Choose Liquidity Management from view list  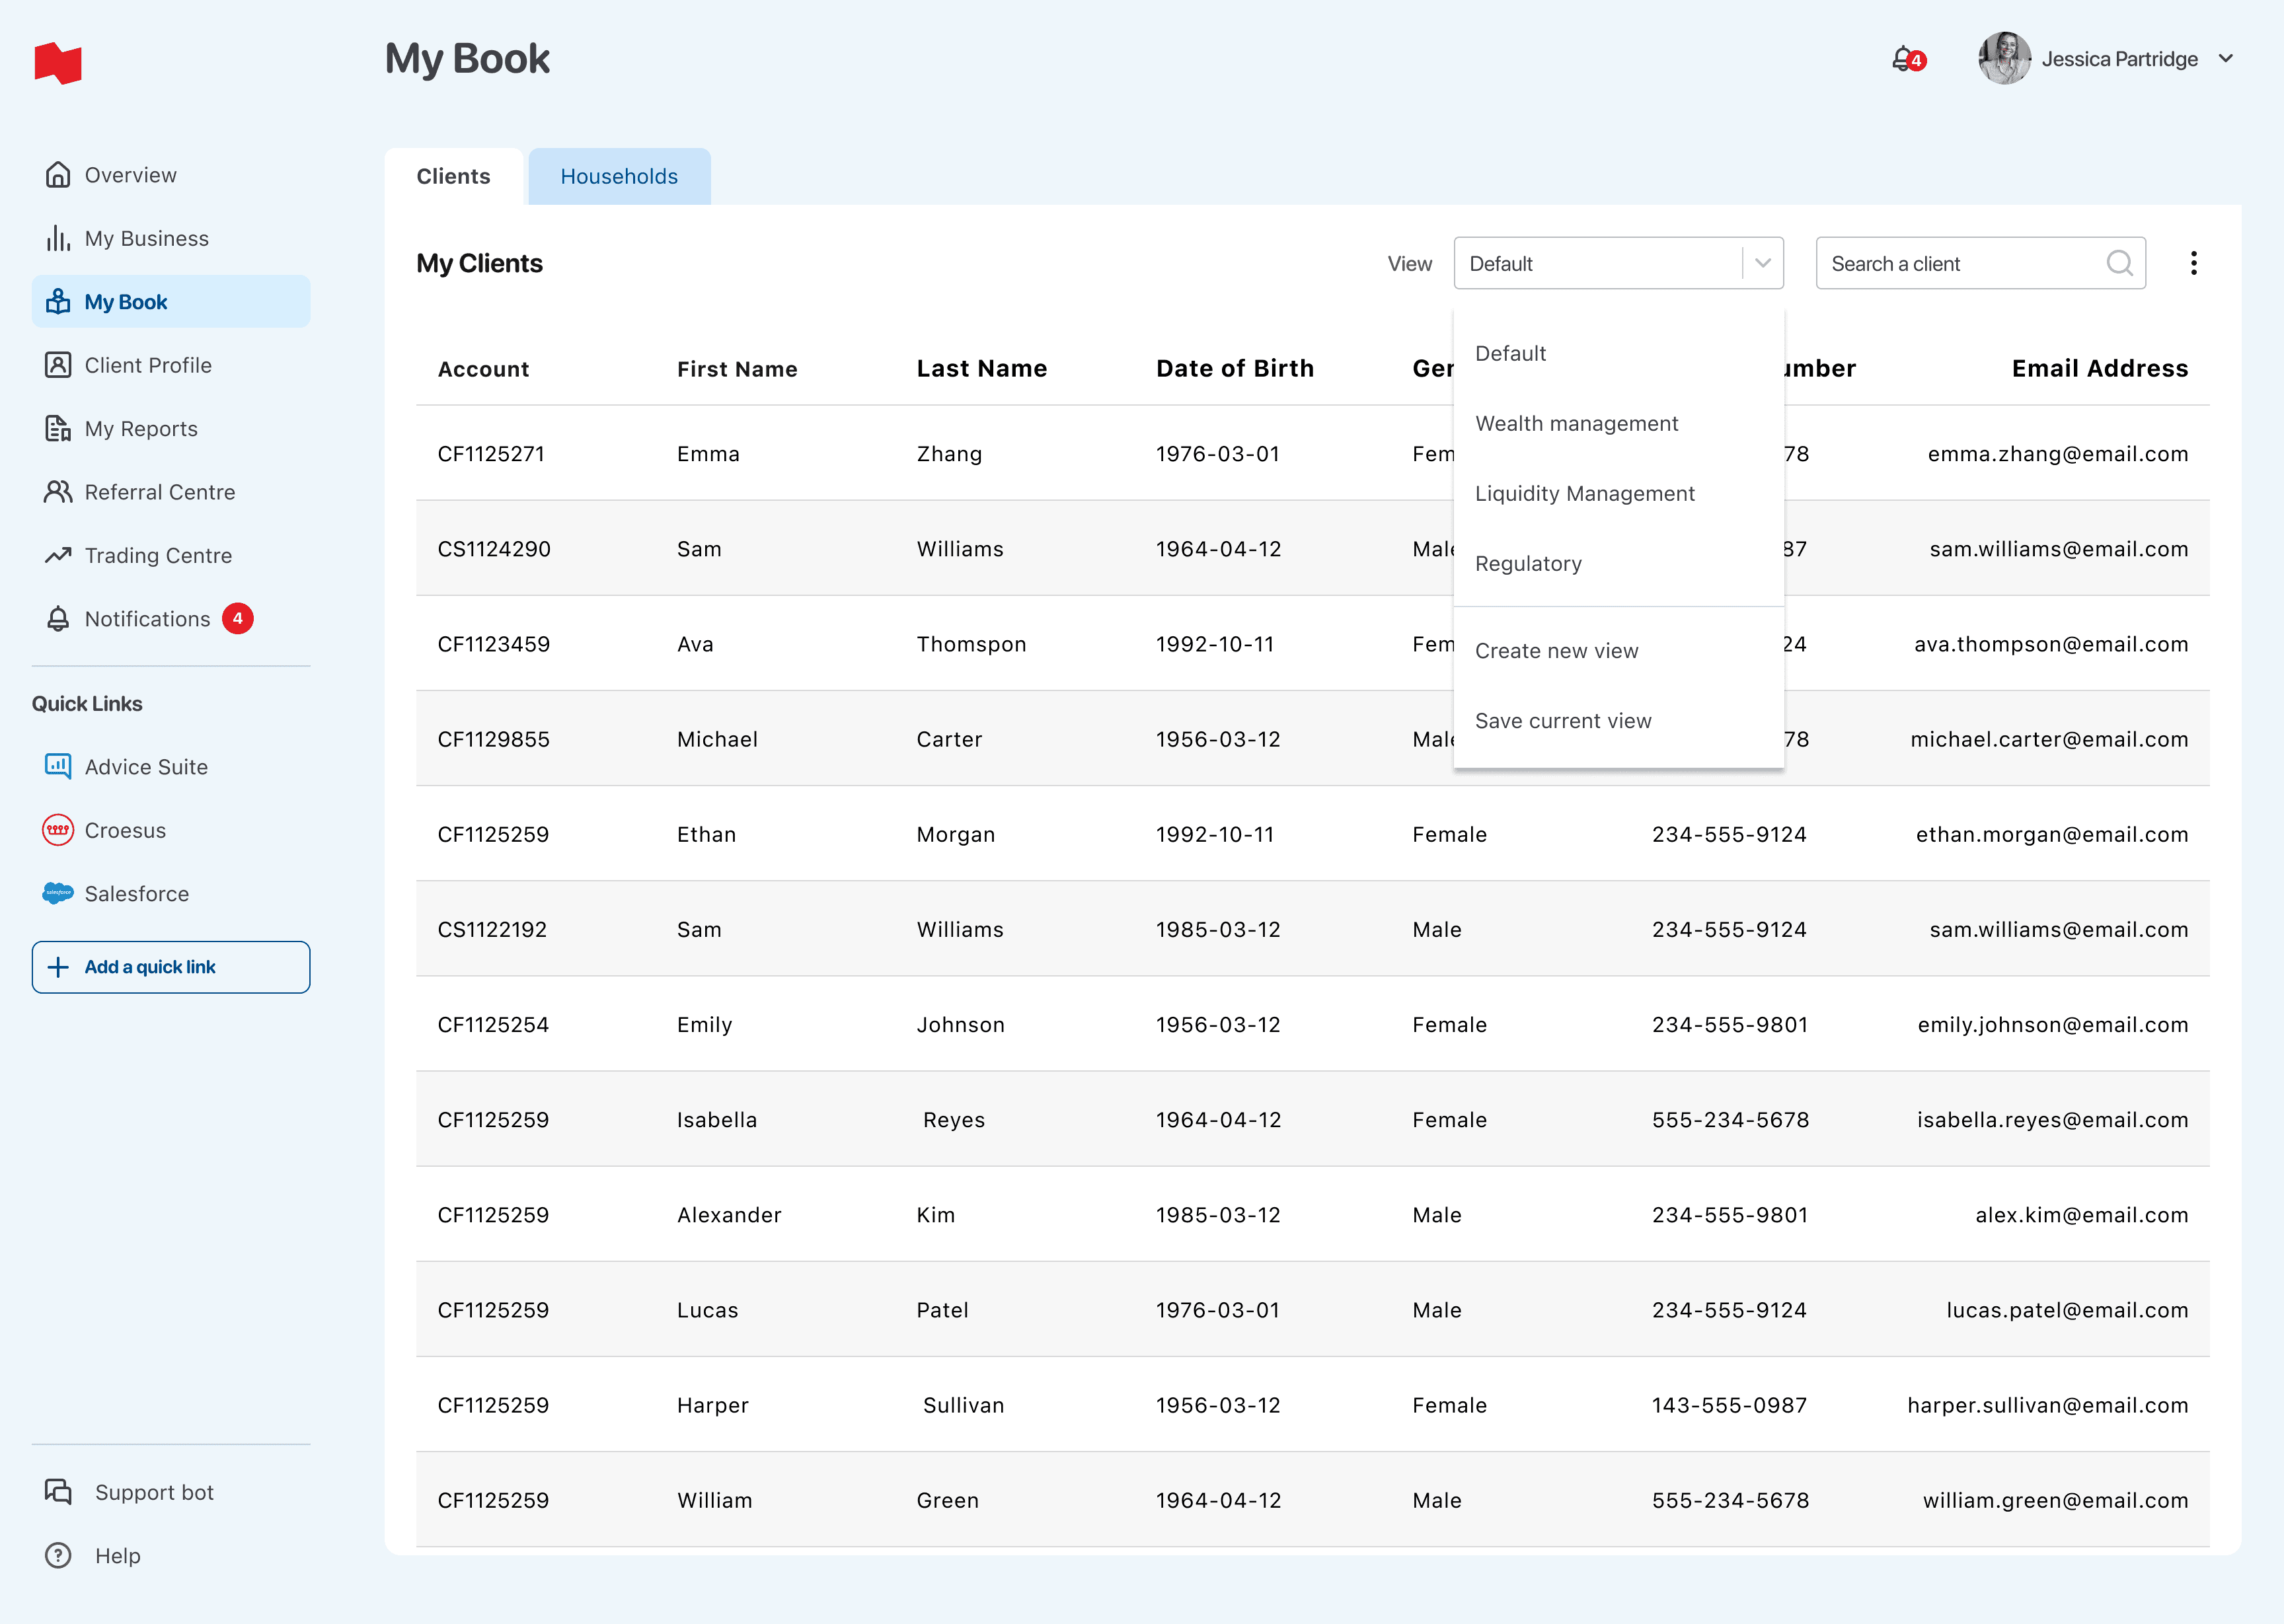[x=1584, y=493]
